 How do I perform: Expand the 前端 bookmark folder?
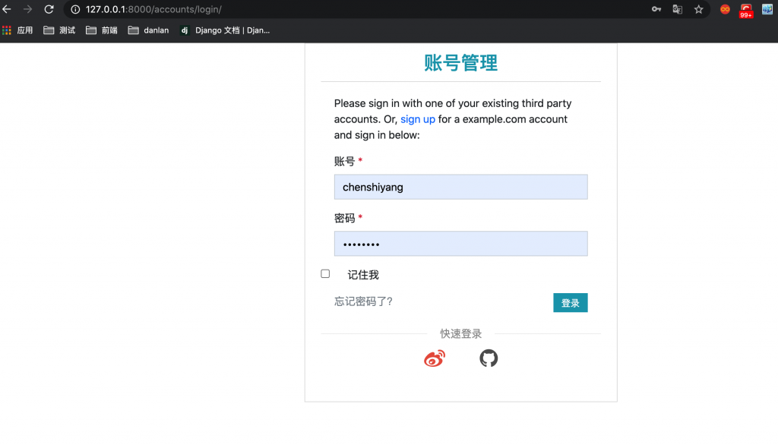(102, 30)
